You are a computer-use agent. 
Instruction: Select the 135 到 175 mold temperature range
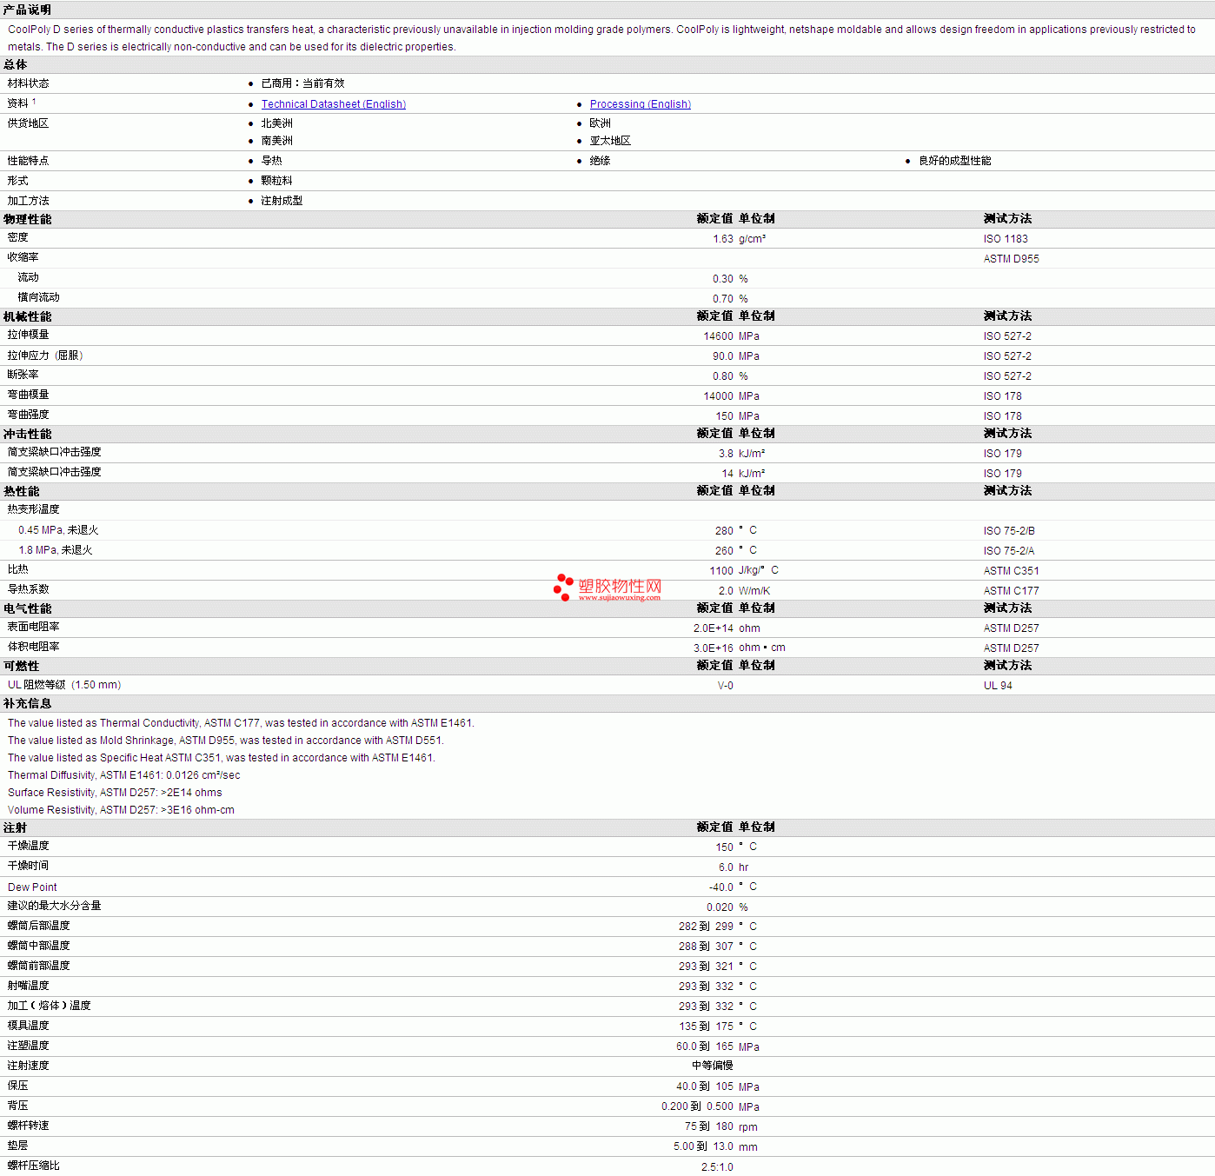[706, 1027]
